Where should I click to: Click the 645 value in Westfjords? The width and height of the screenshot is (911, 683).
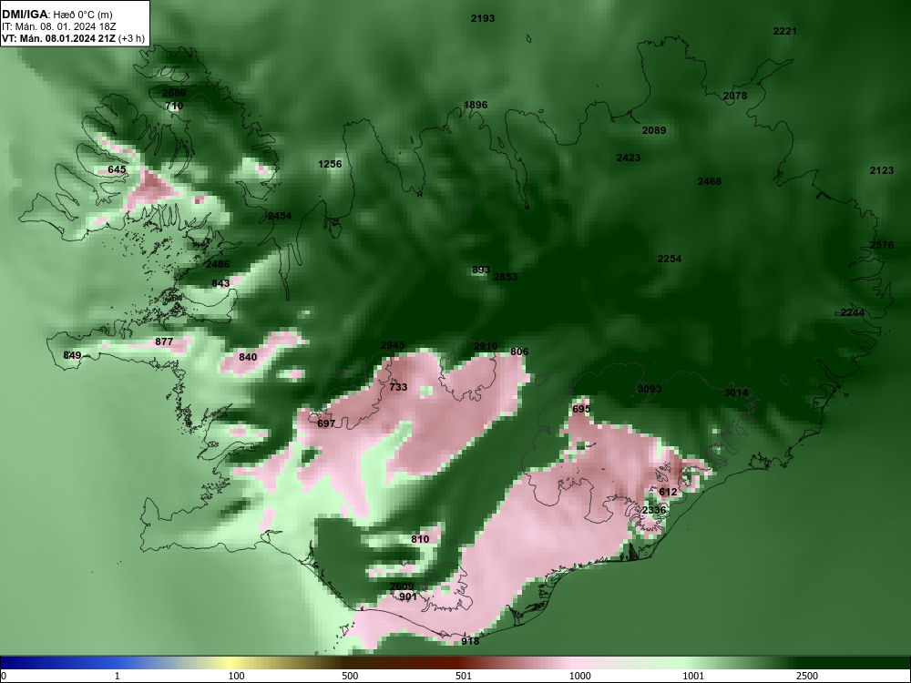point(117,170)
